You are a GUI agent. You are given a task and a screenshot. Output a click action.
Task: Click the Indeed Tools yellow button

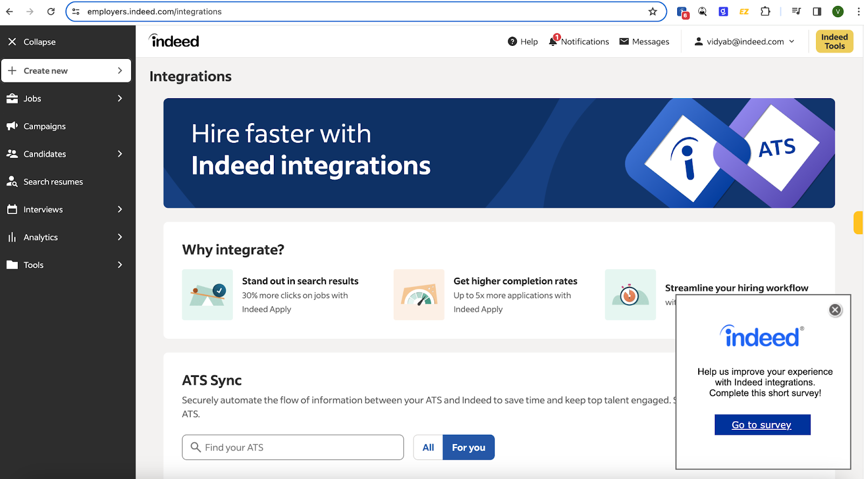tap(834, 42)
